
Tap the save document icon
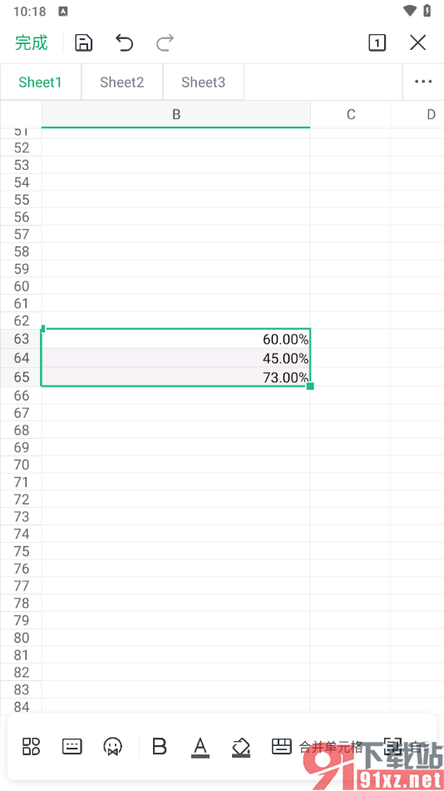(84, 42)
